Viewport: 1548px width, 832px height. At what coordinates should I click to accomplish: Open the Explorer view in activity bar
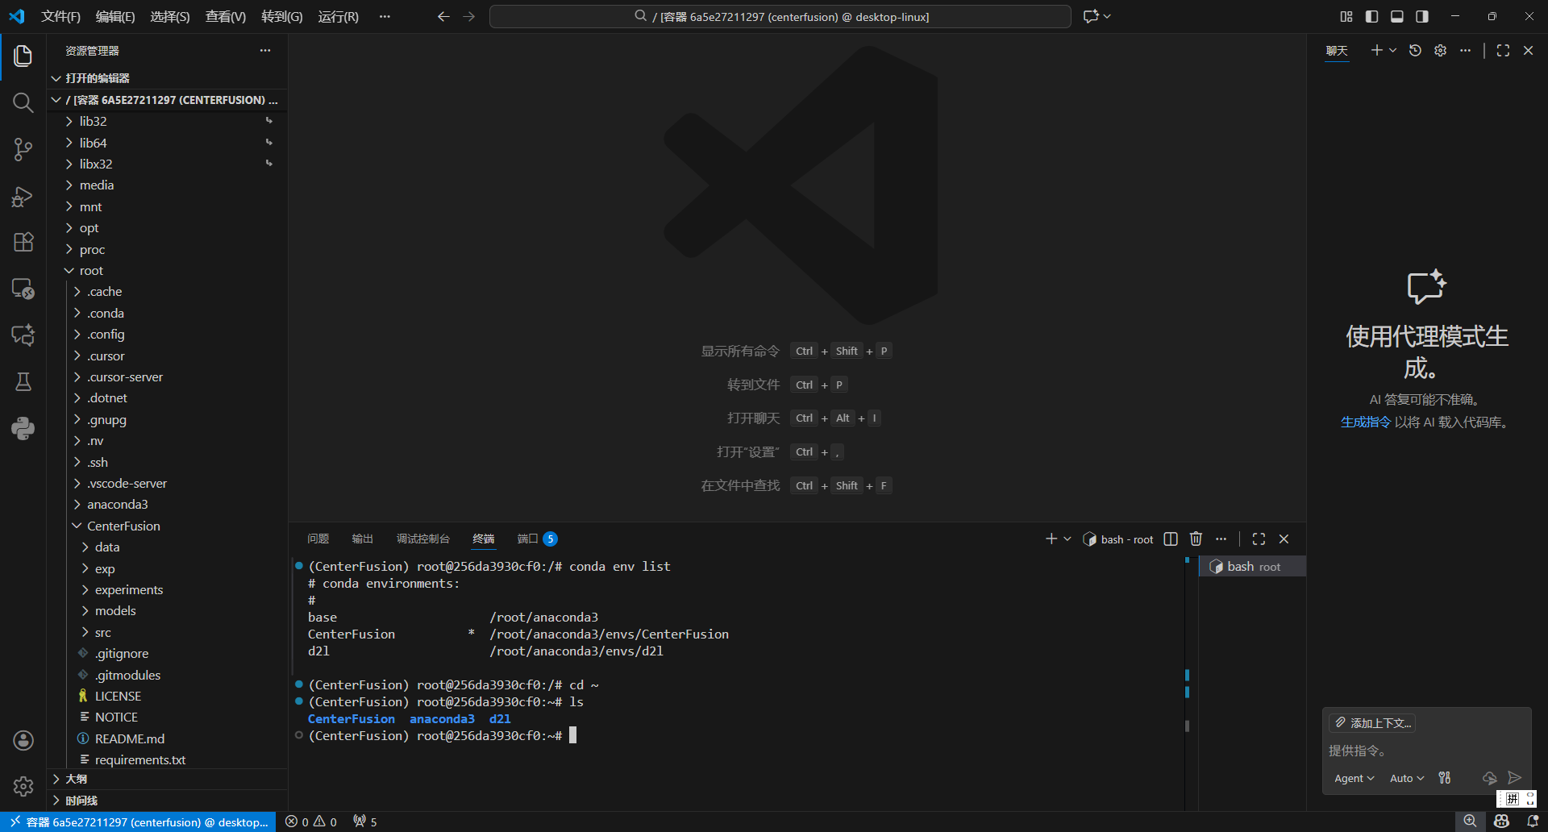click(x=23, y=56)
